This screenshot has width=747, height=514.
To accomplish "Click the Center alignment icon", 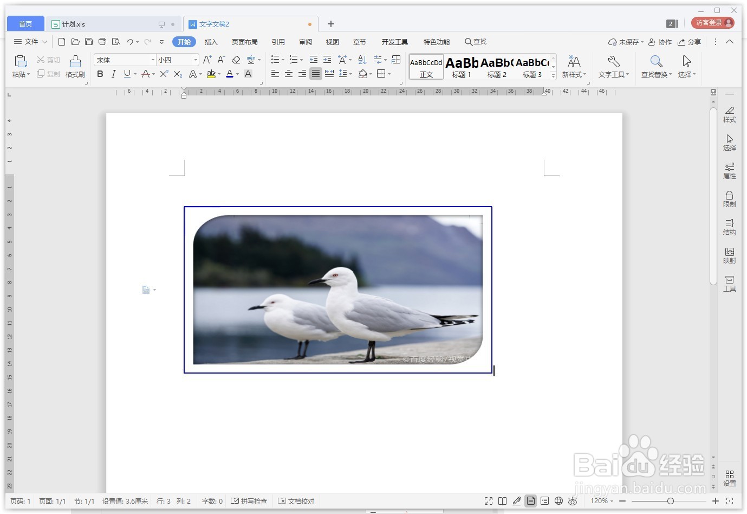I will (289, 74).
